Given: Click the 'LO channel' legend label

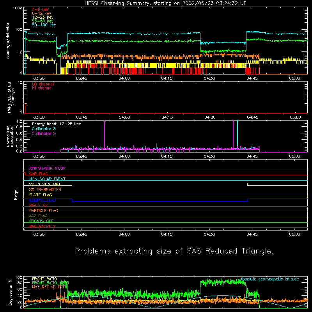Looking at the screenshot, I should [43, 84].
